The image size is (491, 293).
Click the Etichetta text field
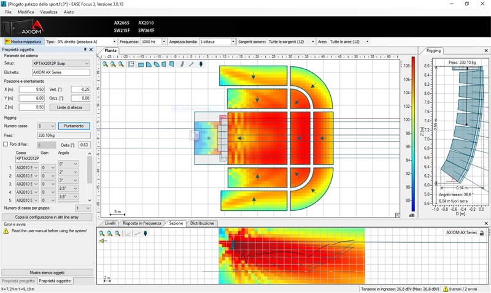tap(60, 72)
